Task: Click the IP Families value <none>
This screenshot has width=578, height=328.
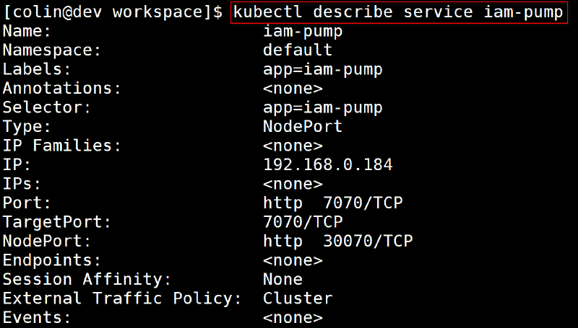Action: [292, 146]
